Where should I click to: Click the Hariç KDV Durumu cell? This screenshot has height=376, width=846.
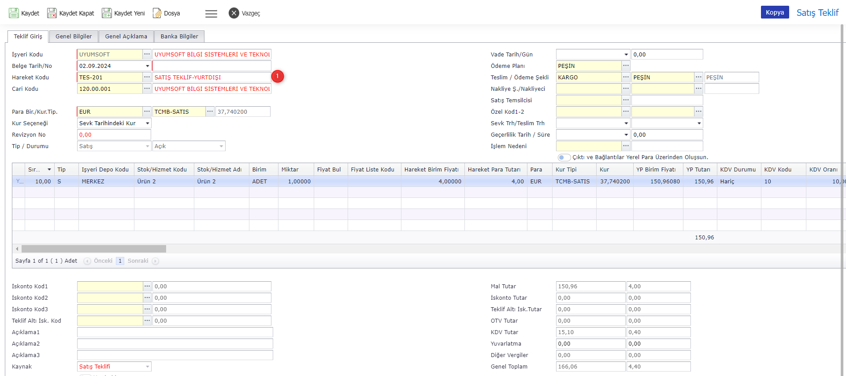point(739,181)
